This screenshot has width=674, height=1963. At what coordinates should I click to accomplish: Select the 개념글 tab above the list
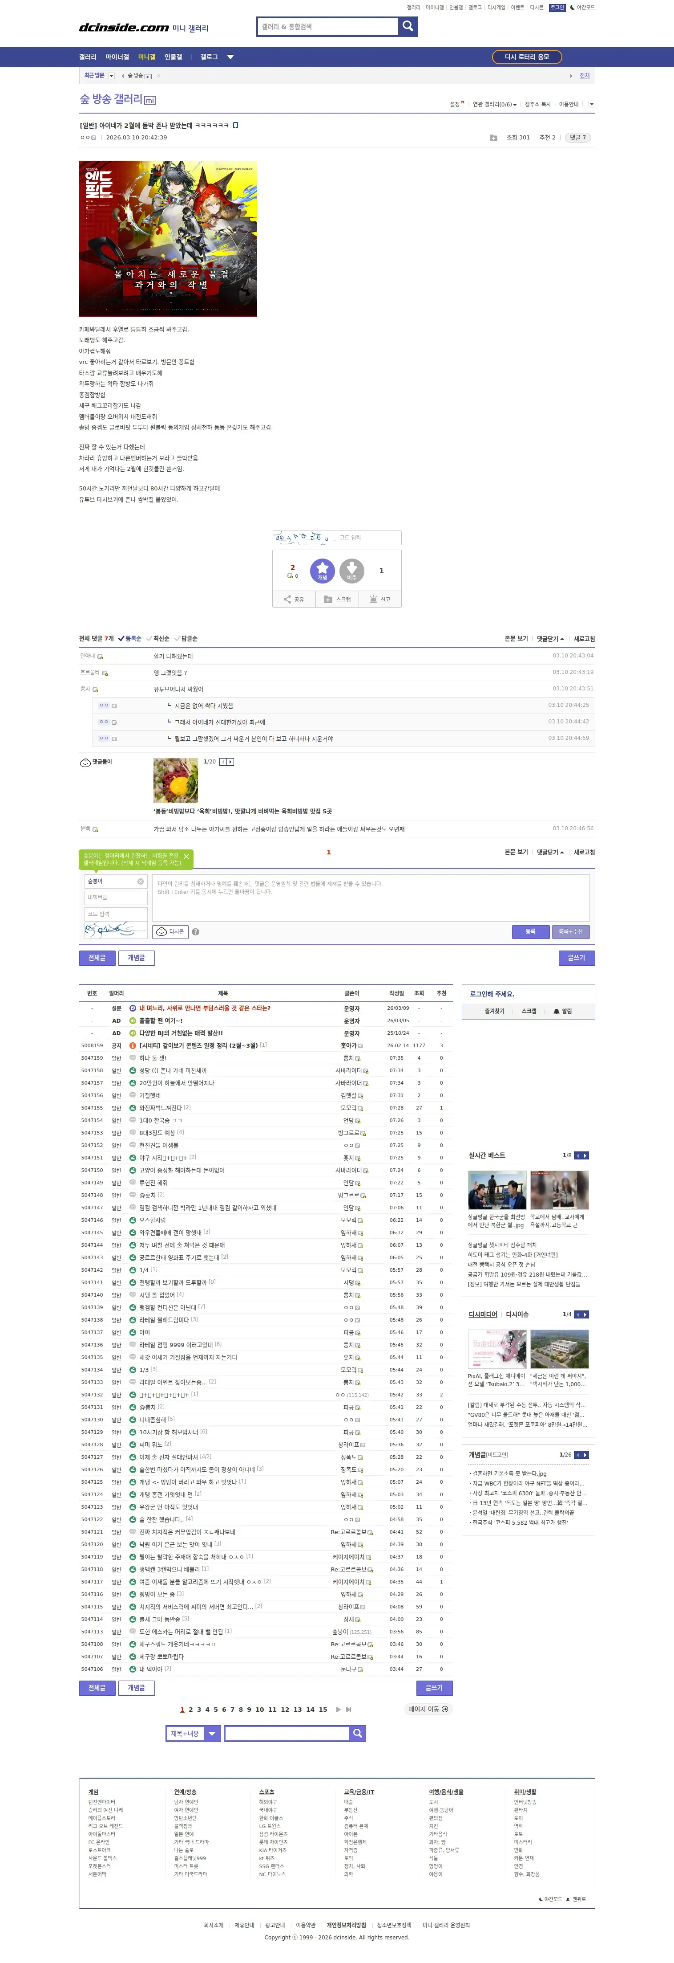pos(136,958)
